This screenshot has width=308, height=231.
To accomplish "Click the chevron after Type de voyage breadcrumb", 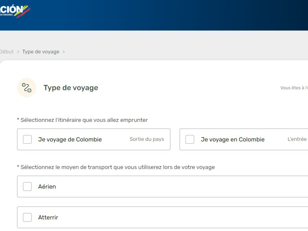I will tap(63, 52).
